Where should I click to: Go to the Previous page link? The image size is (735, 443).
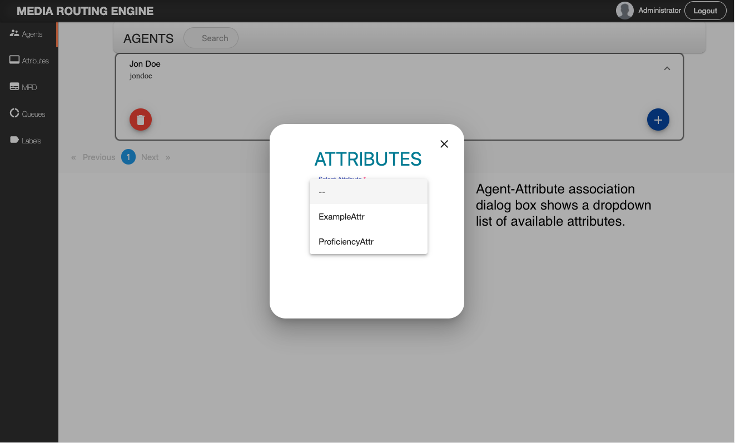click(x=99, y=157)
